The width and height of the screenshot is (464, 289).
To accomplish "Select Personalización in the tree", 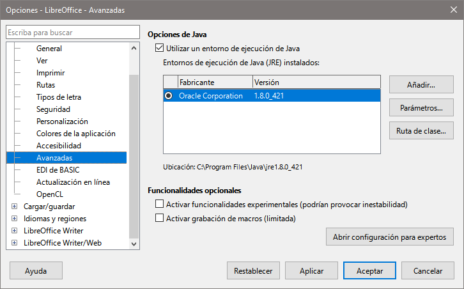I will point(62,121).
